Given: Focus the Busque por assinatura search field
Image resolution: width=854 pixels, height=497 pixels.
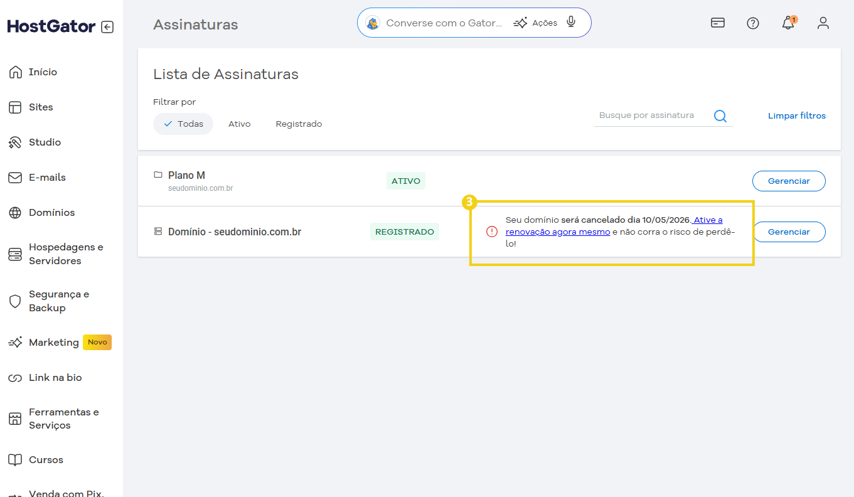Looking at the screenshot, I should 651,115.
